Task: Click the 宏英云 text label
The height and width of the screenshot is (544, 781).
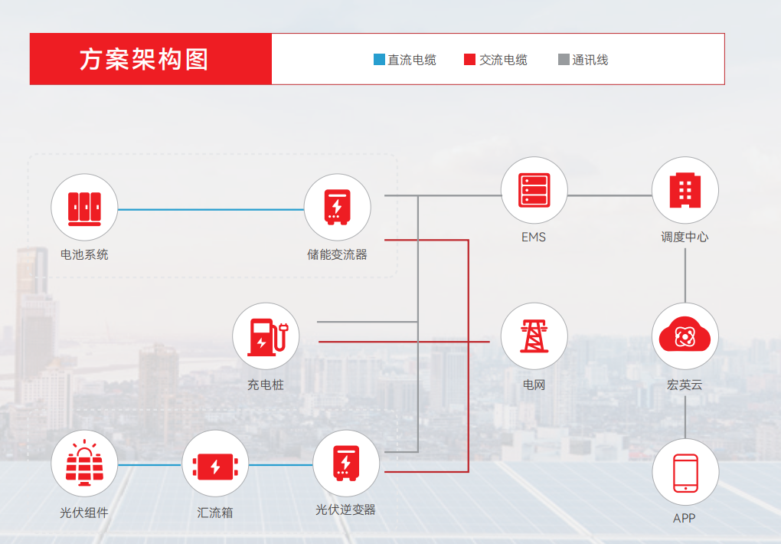Action: 685,385
